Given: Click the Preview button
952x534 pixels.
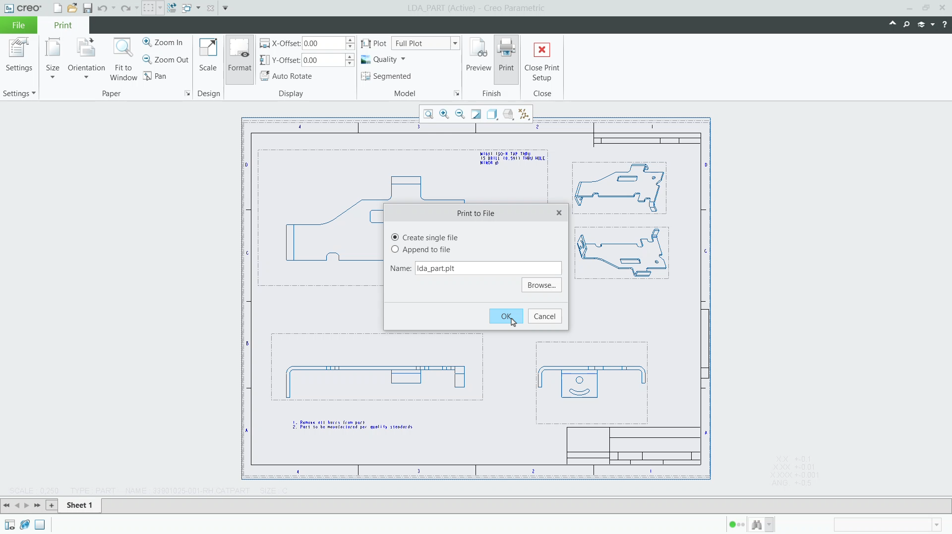Looking at the screenshot, I should [x=478, y=55].
